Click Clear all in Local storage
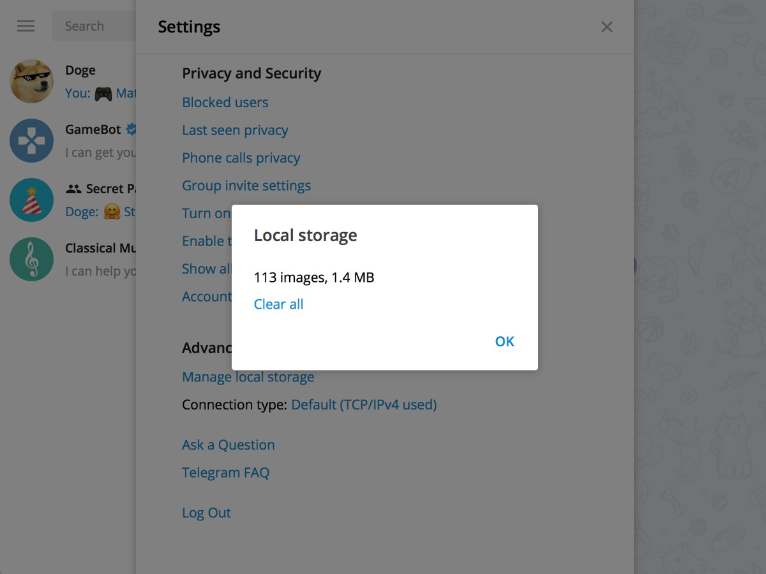The width and height of the screenshot is (766, 574). pyautogui.click(x=278, y=304)
